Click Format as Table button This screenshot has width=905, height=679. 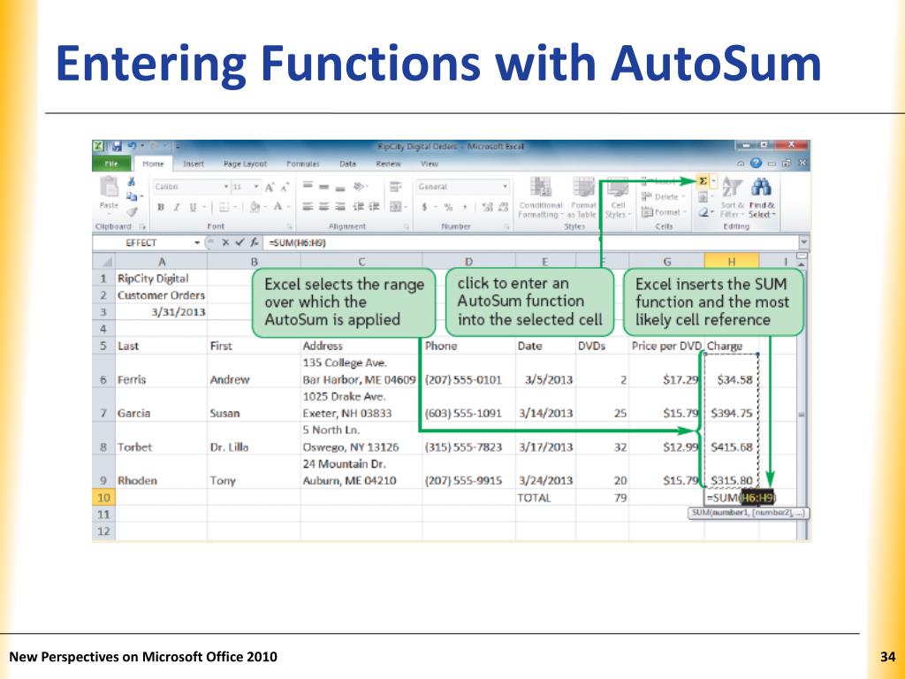click(x=583, y=197)
